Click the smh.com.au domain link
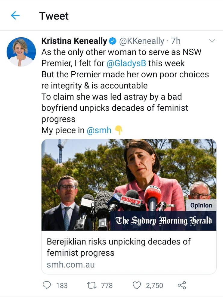 pyautogui.click(x=70, y=265)
